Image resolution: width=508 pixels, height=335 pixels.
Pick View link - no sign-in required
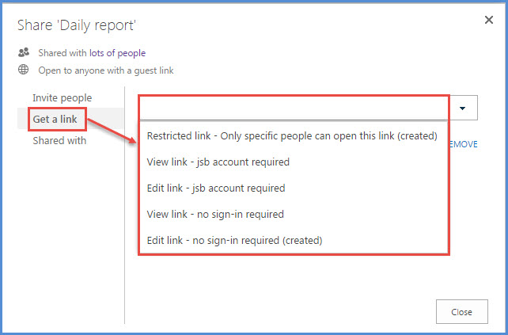pos(215,215)
